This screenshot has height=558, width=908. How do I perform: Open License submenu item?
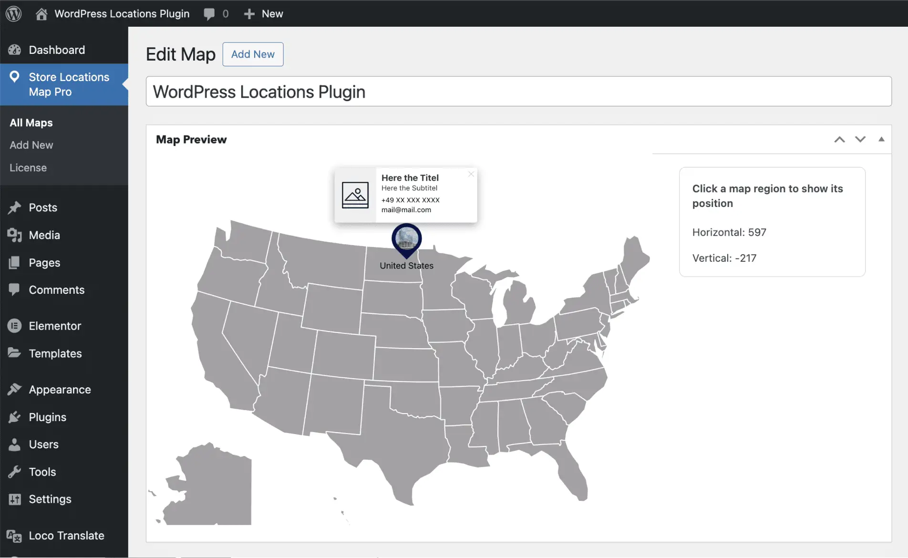click(28, 168)
